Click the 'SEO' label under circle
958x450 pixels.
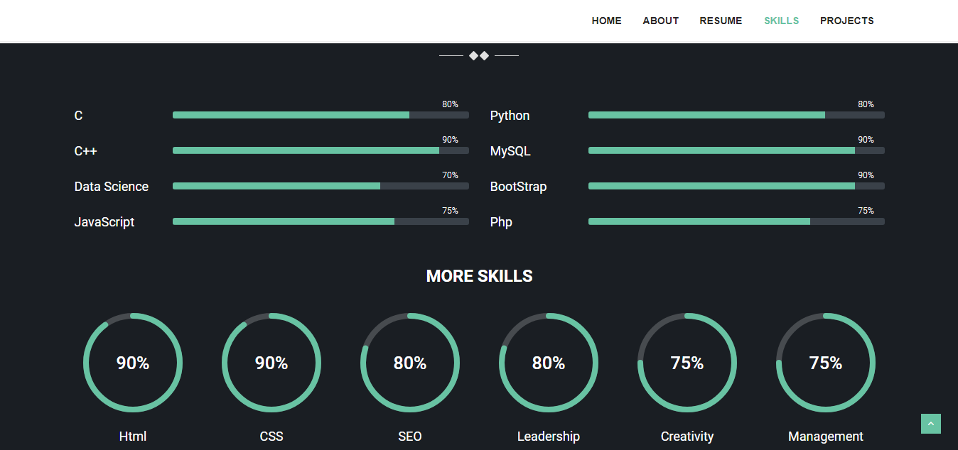coord(410,437)
